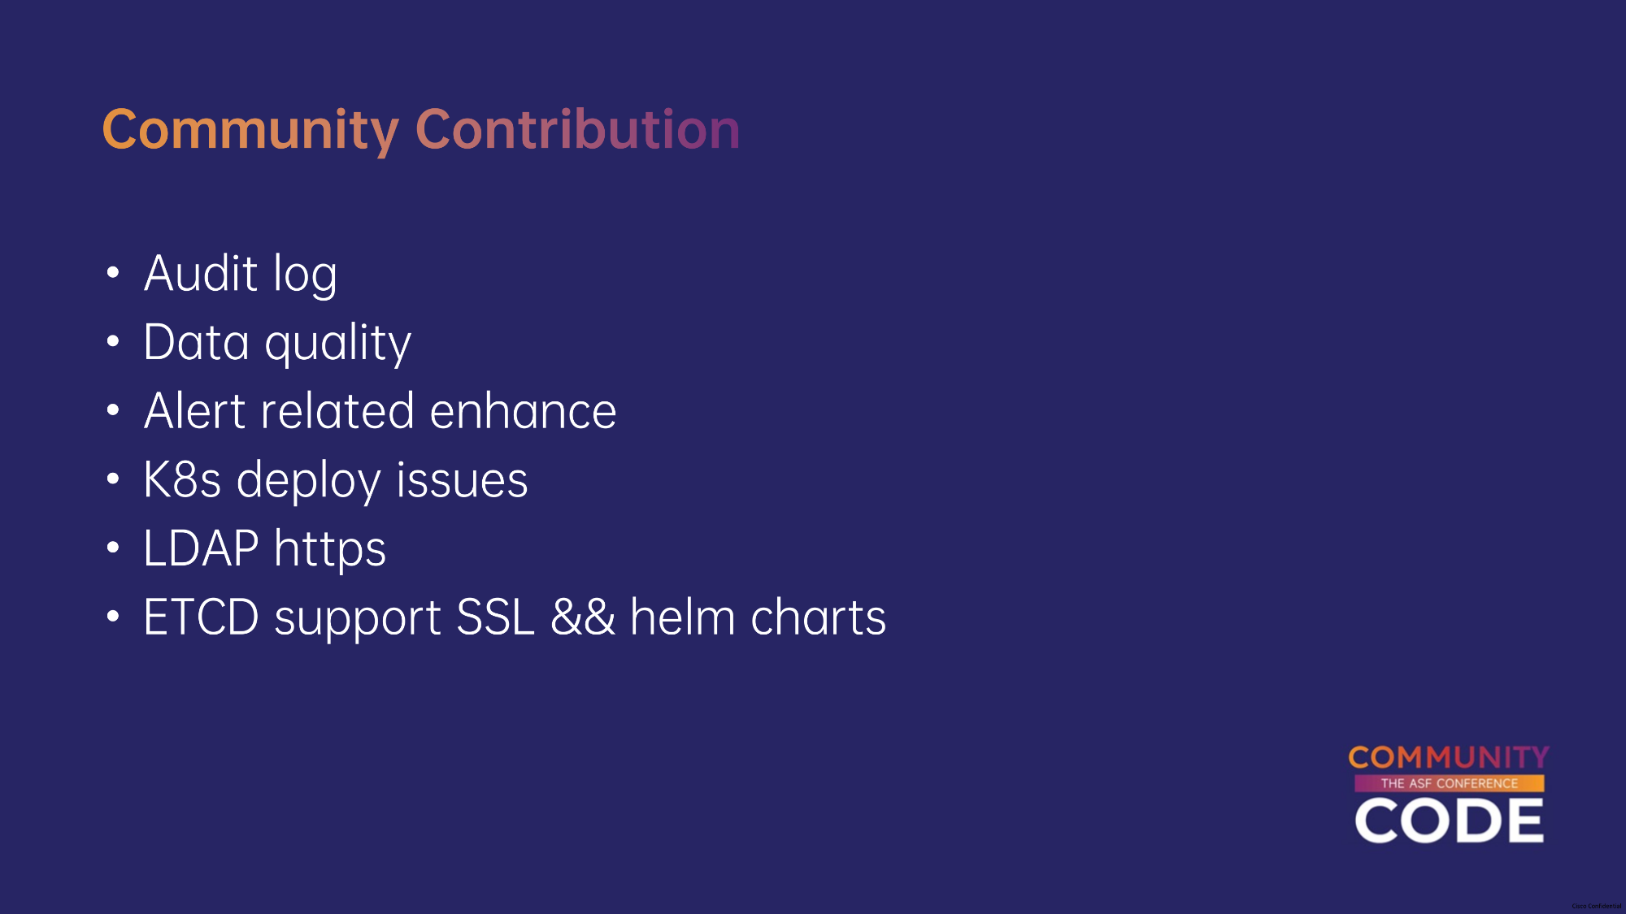
Task: Click the white CODE logo text
Action: (1449, 821)
